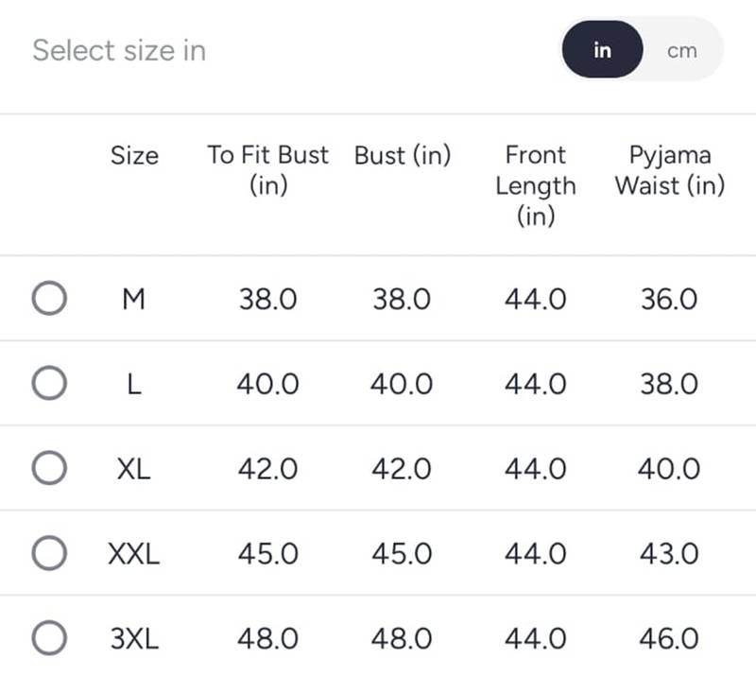The height and width of the screenshot is (676, 756).
Task: Select the M size radio button
Action: [48, 300]
